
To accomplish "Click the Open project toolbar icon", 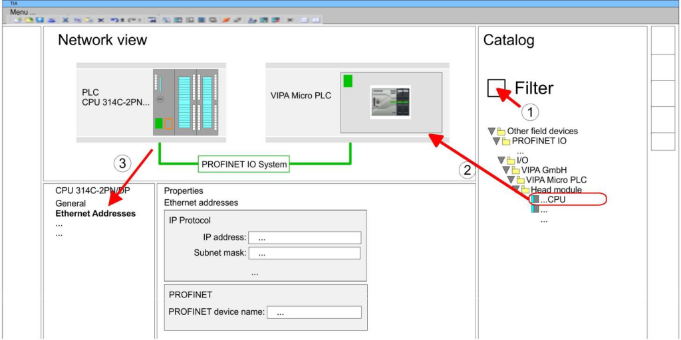I will click(29, 20).
